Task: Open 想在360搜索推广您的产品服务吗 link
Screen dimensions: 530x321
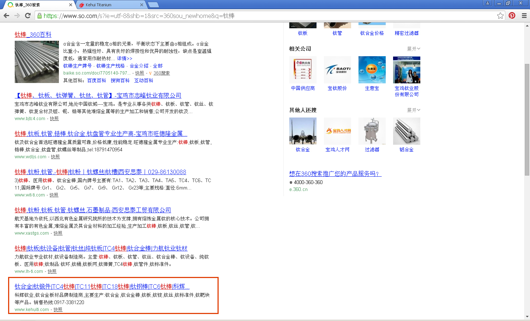Action: pos(335,173)
